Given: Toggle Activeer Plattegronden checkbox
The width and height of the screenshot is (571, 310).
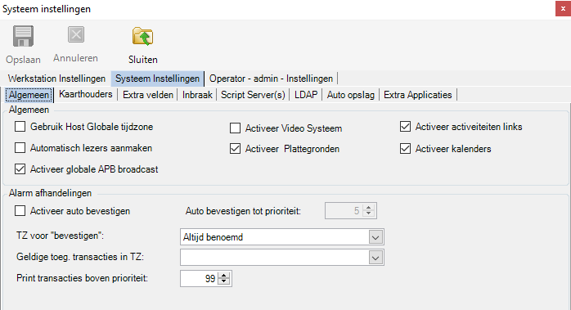Looking at the screenshot, I should tap(236, 149).
